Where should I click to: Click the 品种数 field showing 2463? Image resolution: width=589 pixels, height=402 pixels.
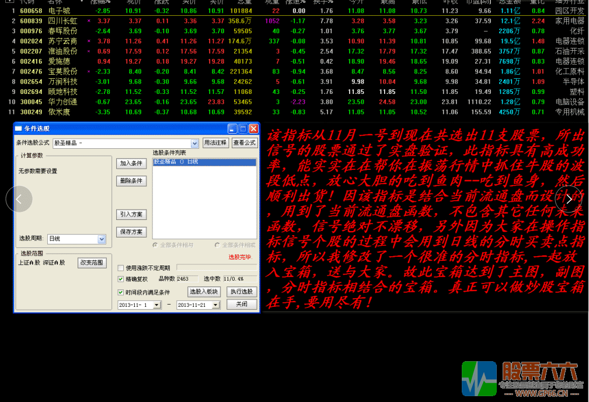187,279
